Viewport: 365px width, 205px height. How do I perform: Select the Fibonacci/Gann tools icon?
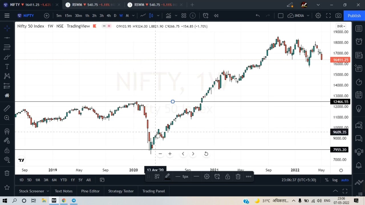(7, 47)
